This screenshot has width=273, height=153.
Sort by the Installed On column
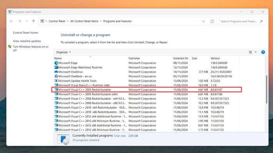click(181, 58)
